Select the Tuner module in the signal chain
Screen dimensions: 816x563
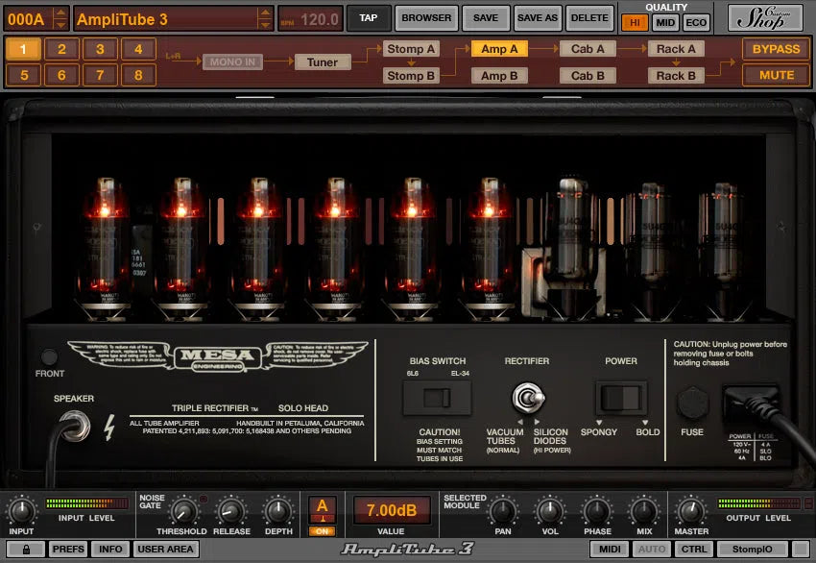(324, 61)
